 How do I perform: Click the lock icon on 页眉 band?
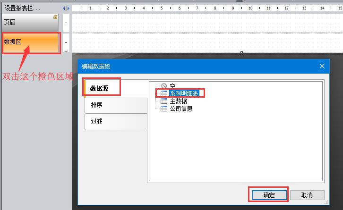55,17
